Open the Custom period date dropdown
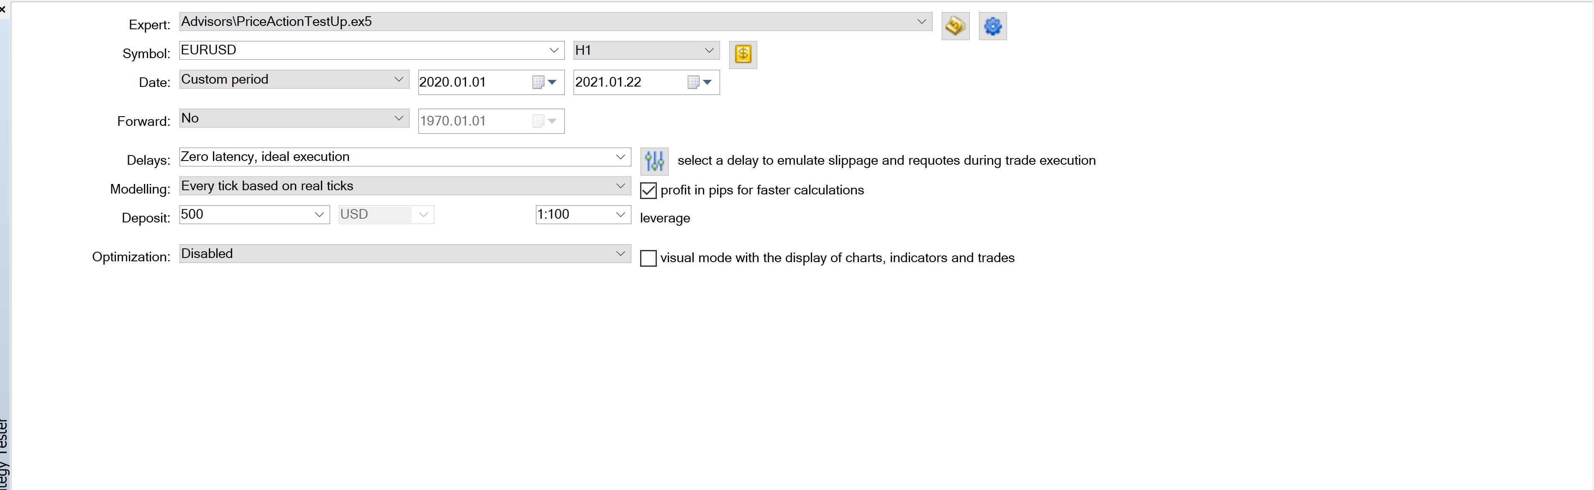The height and width of the screenshot is (490, 1594). (294, 79)
